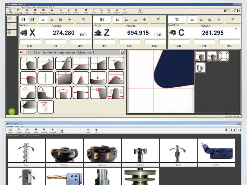Click the red back arrow in the Teach In header
The height and width of the screenshot is (185, 247).
pos(21,53)
